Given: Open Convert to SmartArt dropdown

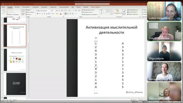Looking at the screenshot, I should 90,15.
